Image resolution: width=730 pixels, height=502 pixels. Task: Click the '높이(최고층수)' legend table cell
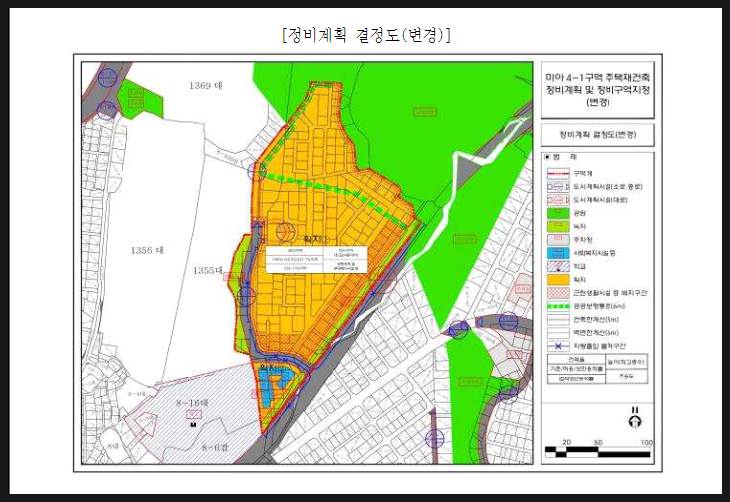[626, 361]
